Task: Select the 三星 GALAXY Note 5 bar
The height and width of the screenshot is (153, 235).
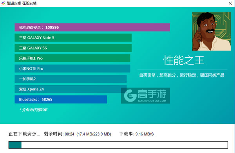Action: coord(73,38)
